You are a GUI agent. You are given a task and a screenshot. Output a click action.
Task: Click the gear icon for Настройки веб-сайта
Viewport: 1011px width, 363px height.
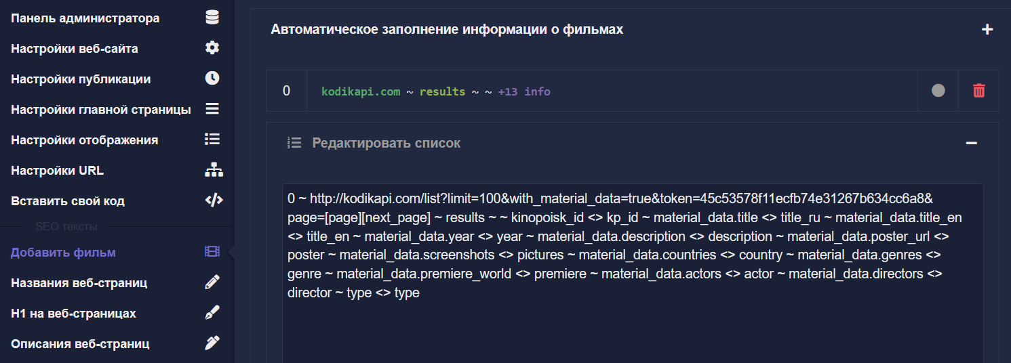coord(212,48)
